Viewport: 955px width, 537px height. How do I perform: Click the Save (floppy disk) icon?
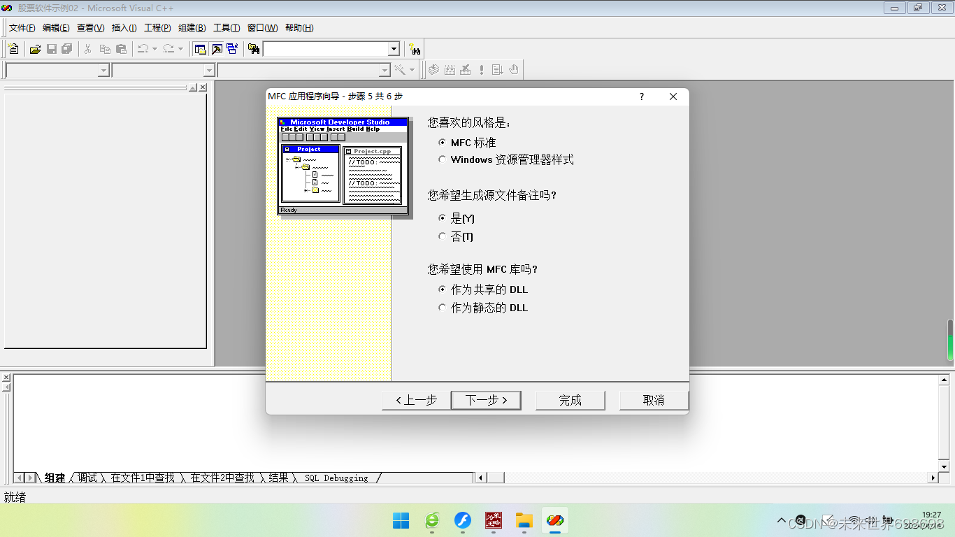52,49
